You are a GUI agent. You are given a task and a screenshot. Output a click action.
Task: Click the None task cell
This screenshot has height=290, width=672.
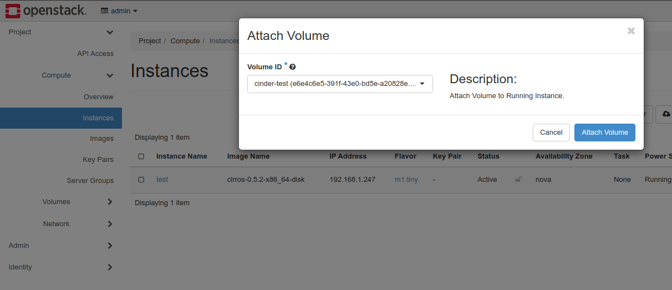(622, 180)
